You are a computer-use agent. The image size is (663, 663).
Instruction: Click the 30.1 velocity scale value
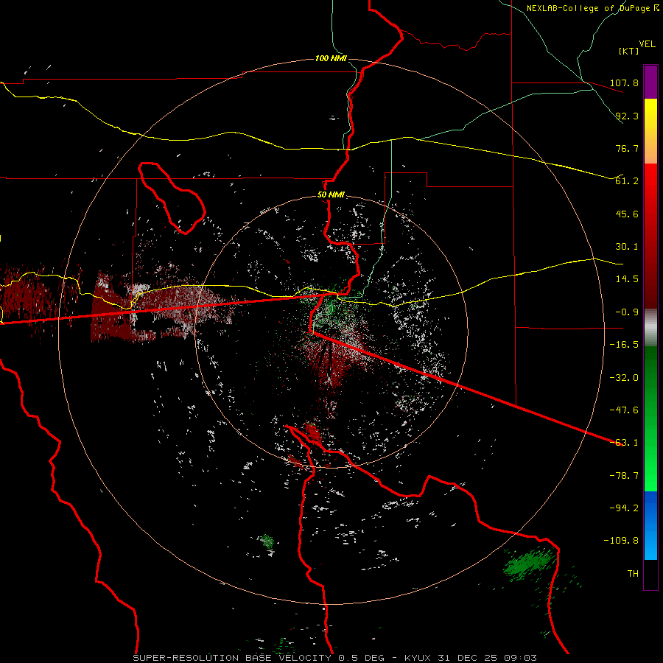tap(627, 247)
